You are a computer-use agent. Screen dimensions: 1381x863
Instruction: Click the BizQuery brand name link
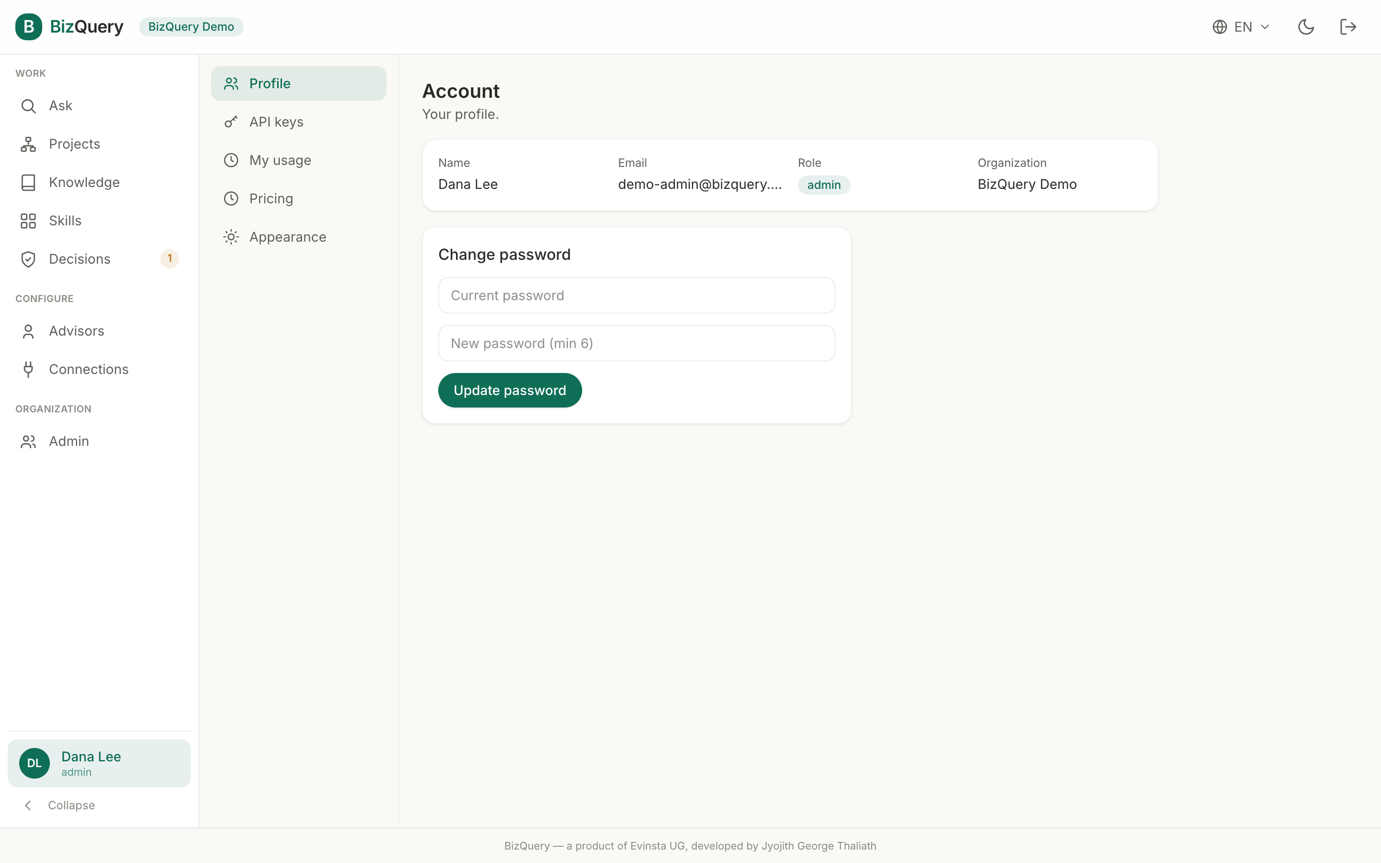pos(87,27)
